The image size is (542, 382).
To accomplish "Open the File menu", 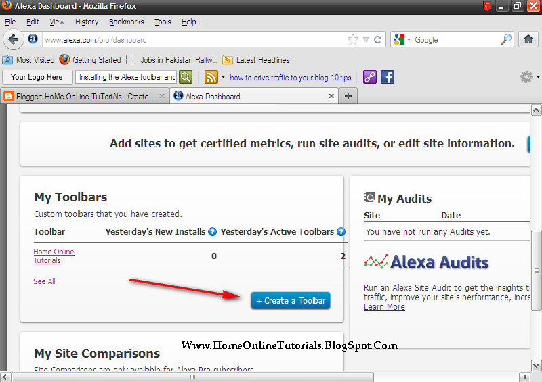I will point(10,22).
